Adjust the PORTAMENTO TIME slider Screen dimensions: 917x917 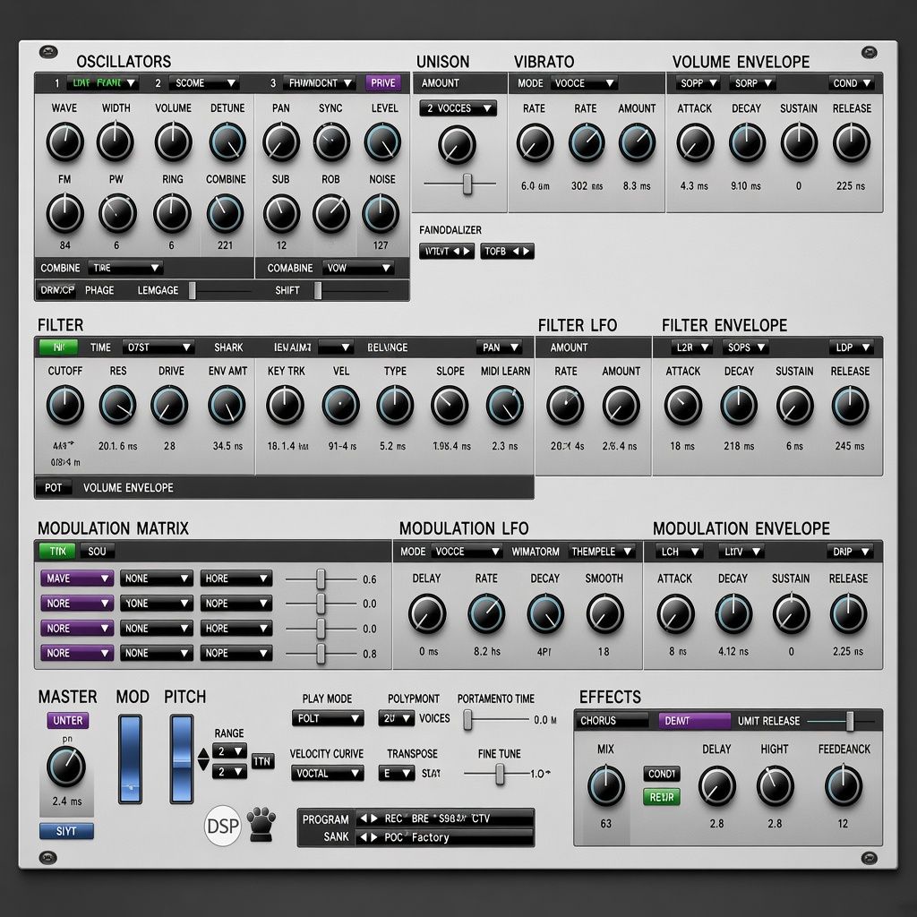[x=496, y=720]
